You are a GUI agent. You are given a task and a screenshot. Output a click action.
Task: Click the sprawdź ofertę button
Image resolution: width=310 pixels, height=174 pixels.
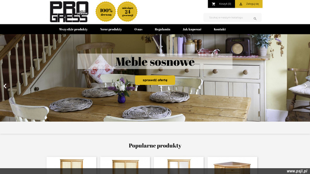pos(155,80)
